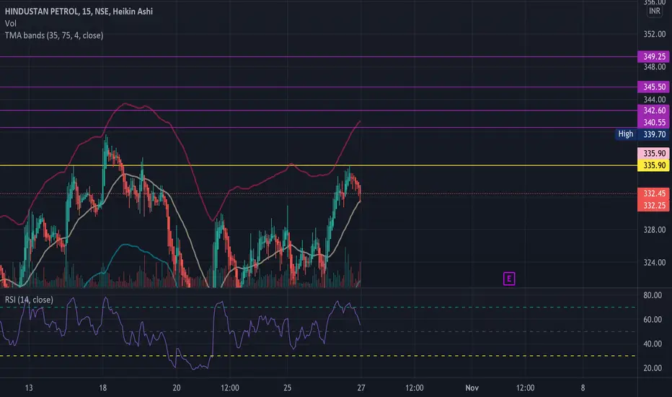Click the Nov label on time axis
The height and width of the screenshot is (397, 672).
point(472,388)
